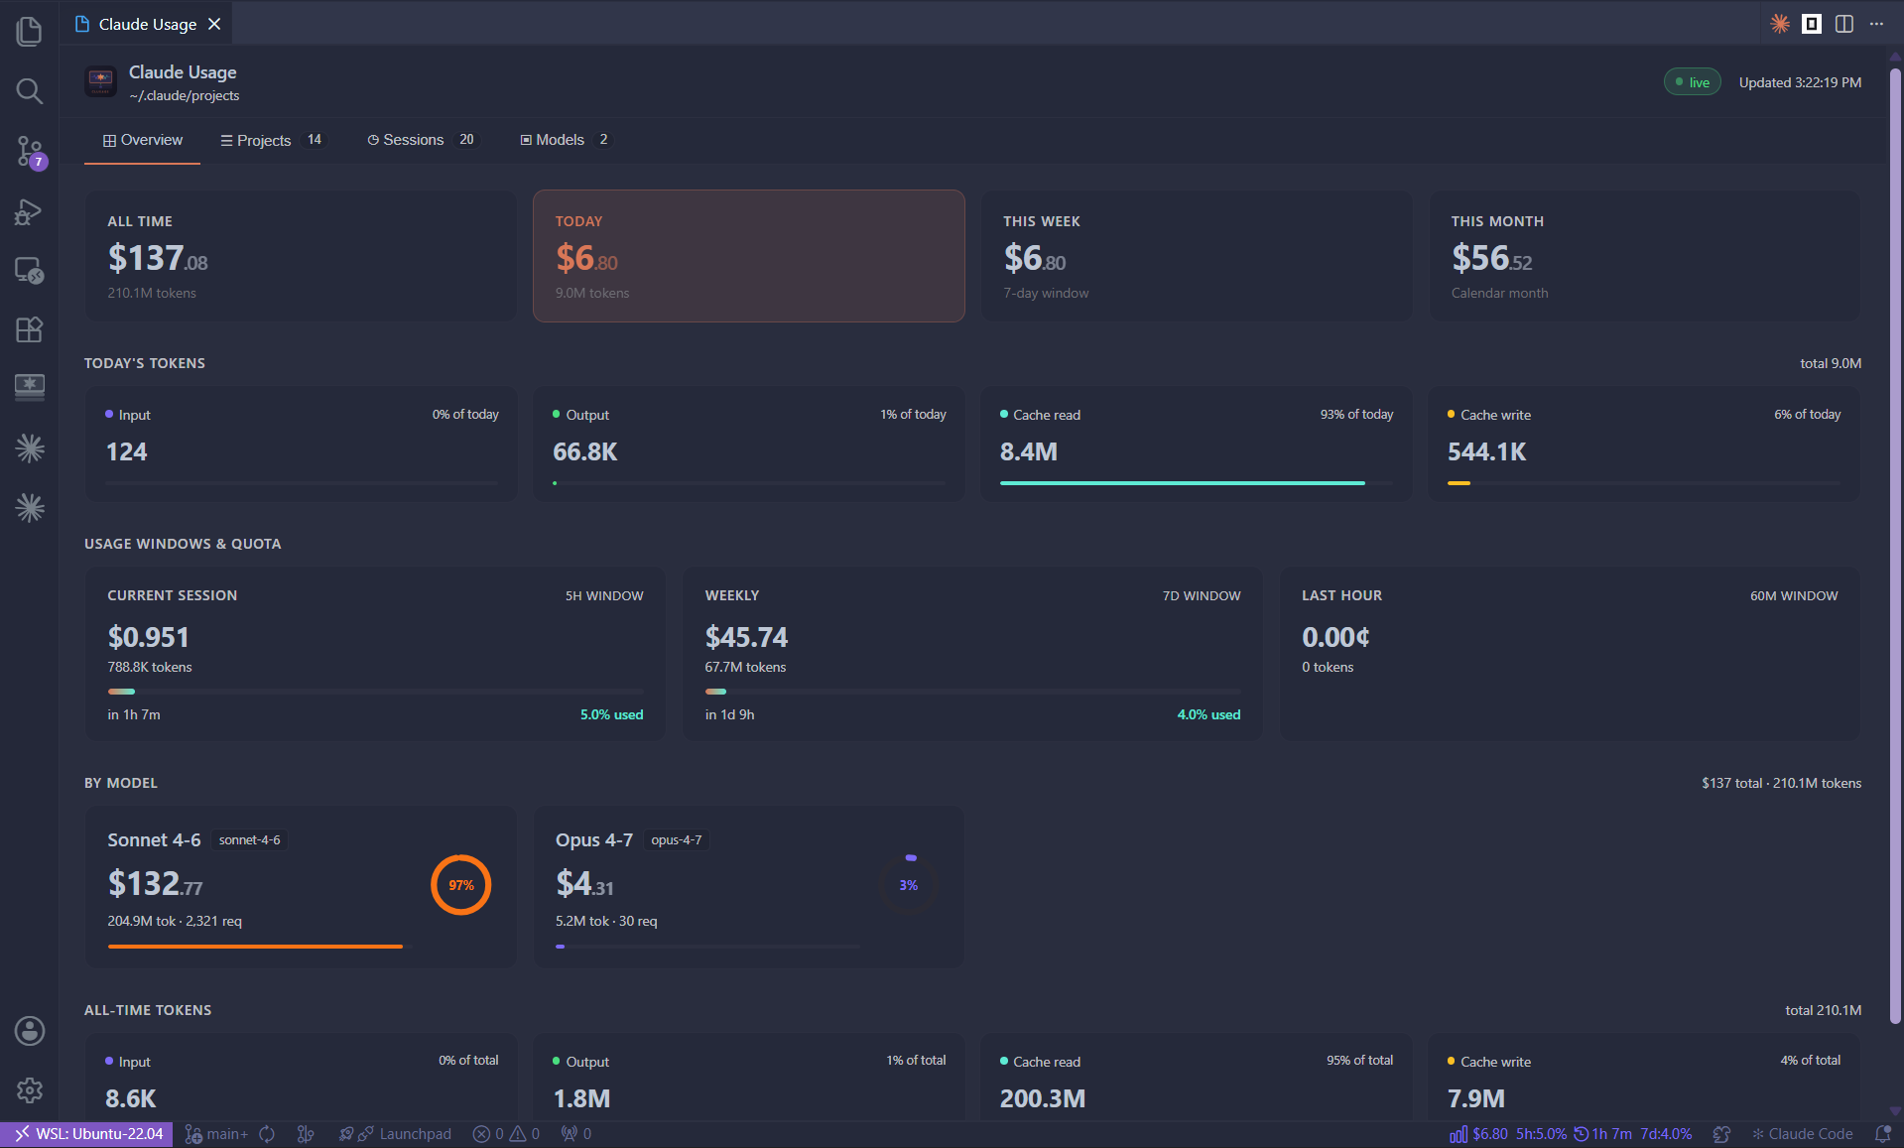This screenshot has height=1148, width=1904.
Task: Click the green live status badge
Action: [1692, 82]
